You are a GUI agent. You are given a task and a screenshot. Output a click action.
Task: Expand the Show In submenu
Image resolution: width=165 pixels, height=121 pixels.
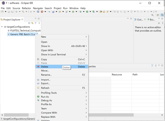tap(62, 46)
